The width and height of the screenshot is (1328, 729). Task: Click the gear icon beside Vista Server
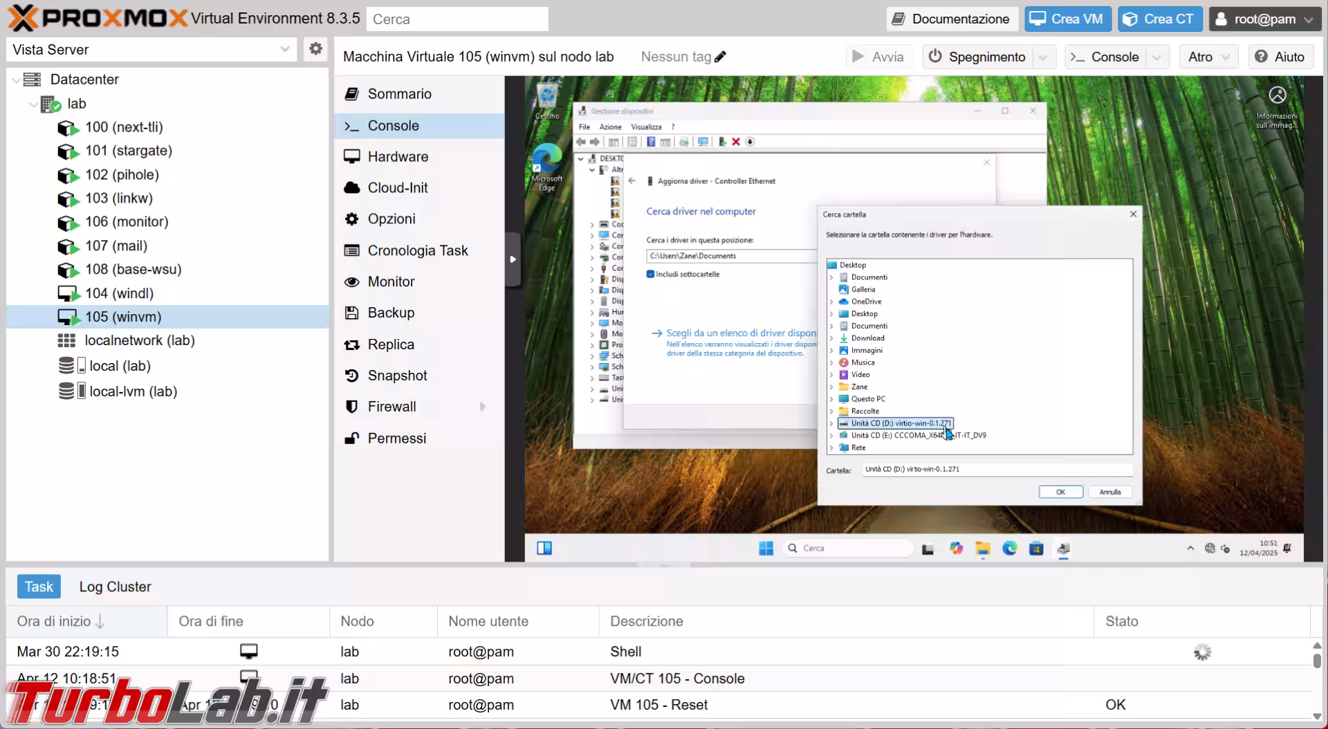tap(315, 49)
